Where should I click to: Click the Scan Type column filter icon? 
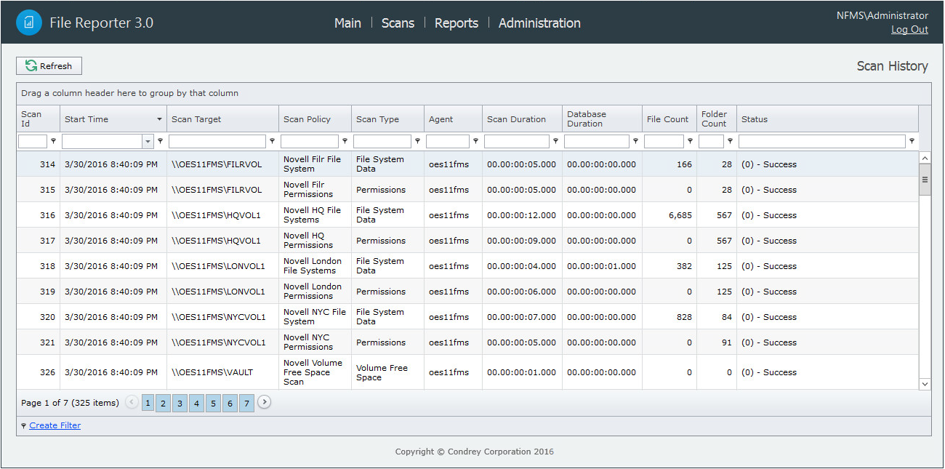(418, 142)
